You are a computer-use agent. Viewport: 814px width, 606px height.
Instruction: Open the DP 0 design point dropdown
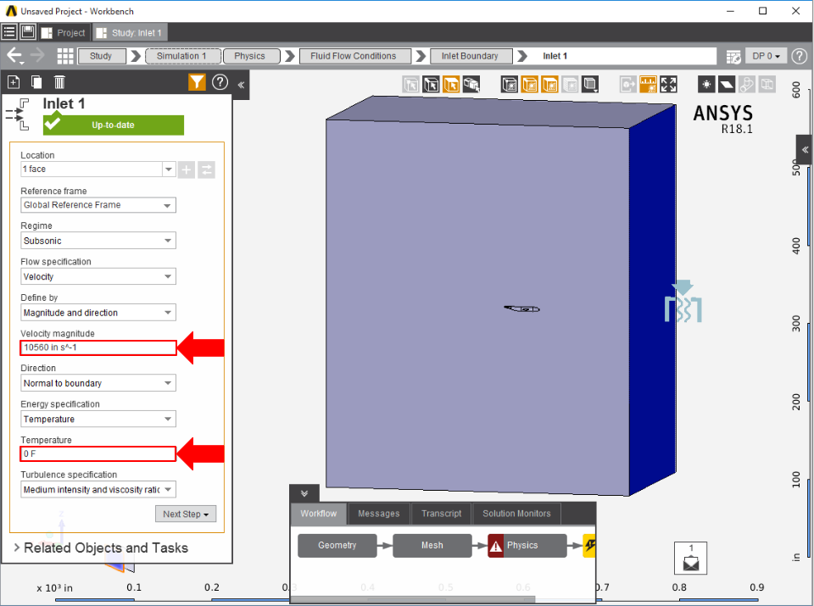click(767, 56)
